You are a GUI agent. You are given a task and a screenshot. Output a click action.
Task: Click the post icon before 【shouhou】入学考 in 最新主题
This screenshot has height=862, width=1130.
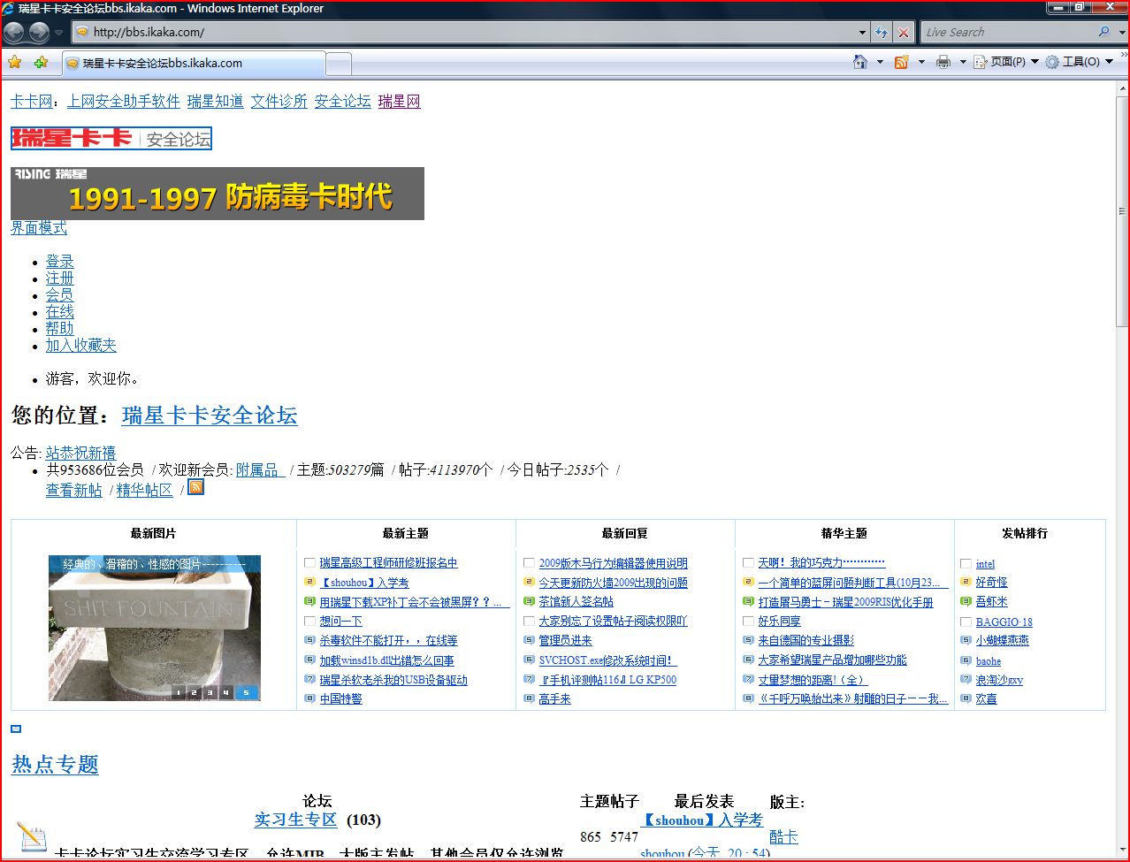point(309,582)
